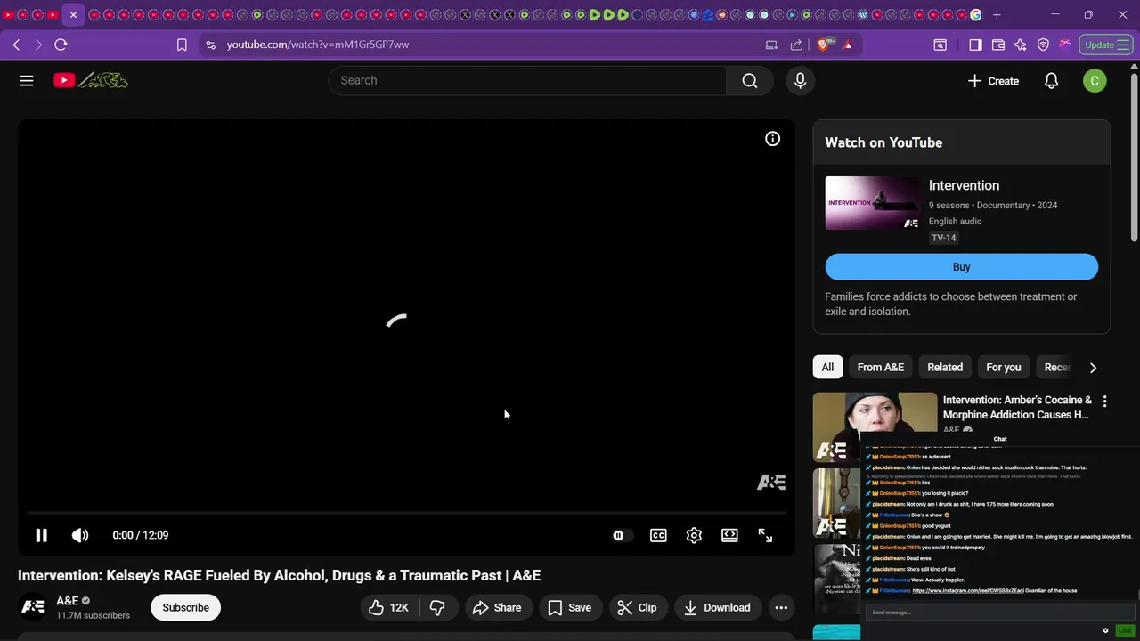Image resolution: width=1140 pixels, height=641 pixels.
Task: Open the notifications bell
Action: point(1051,81)
